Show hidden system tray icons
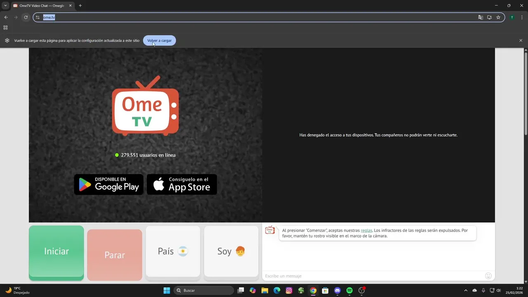 pyautogui.click(x=466, y=290)
